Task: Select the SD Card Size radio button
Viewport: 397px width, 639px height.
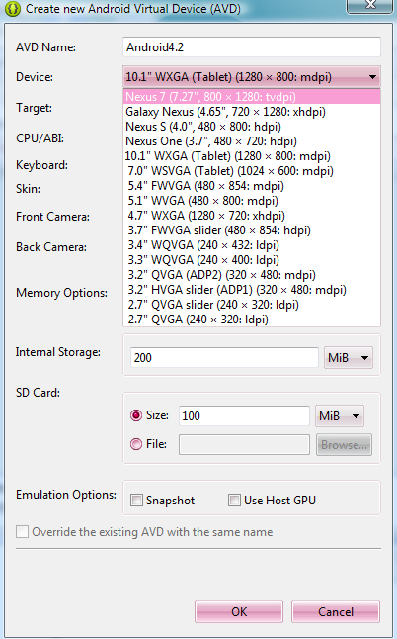Action: (x=136, y=415)
